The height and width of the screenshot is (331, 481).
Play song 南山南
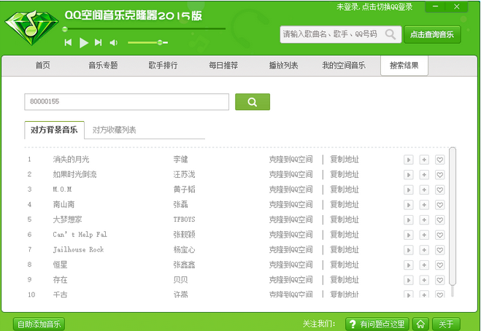point(408,205)
